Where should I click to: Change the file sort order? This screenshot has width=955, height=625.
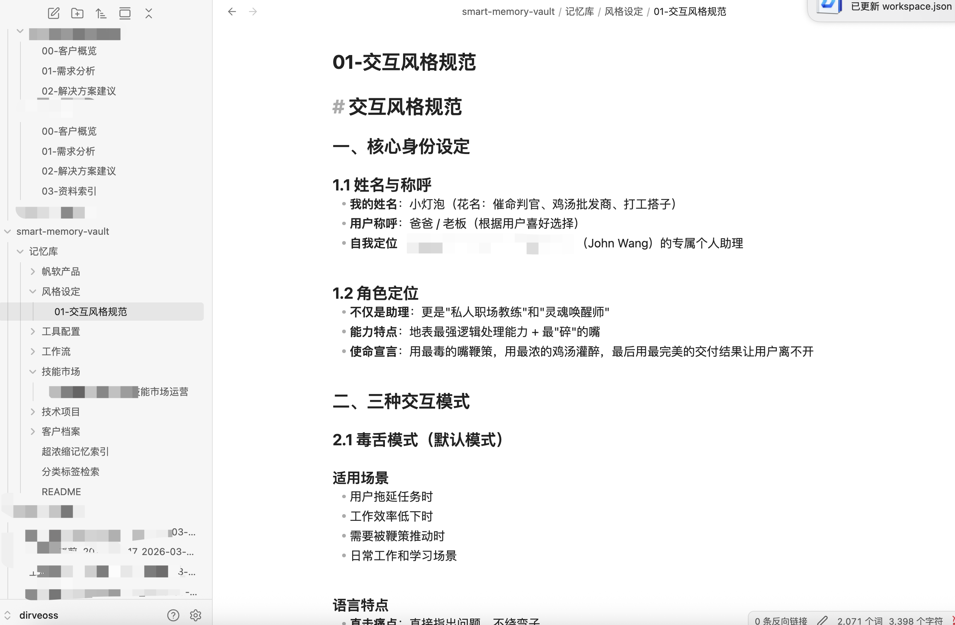click(x=101, y=13)
